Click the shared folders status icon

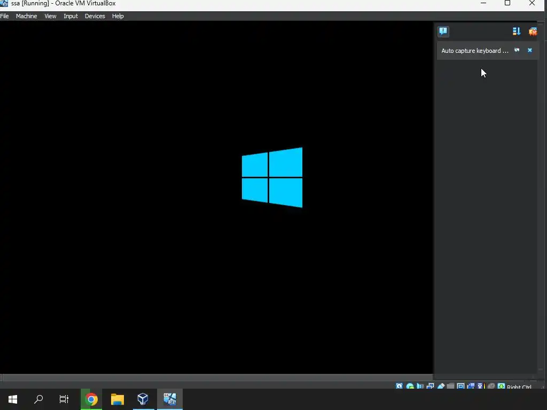pyautogui.click(x=450, y=386)
